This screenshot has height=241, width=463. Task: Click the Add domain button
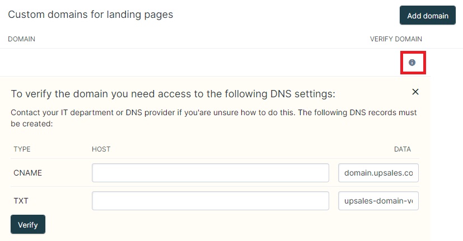tap(428, 15)
